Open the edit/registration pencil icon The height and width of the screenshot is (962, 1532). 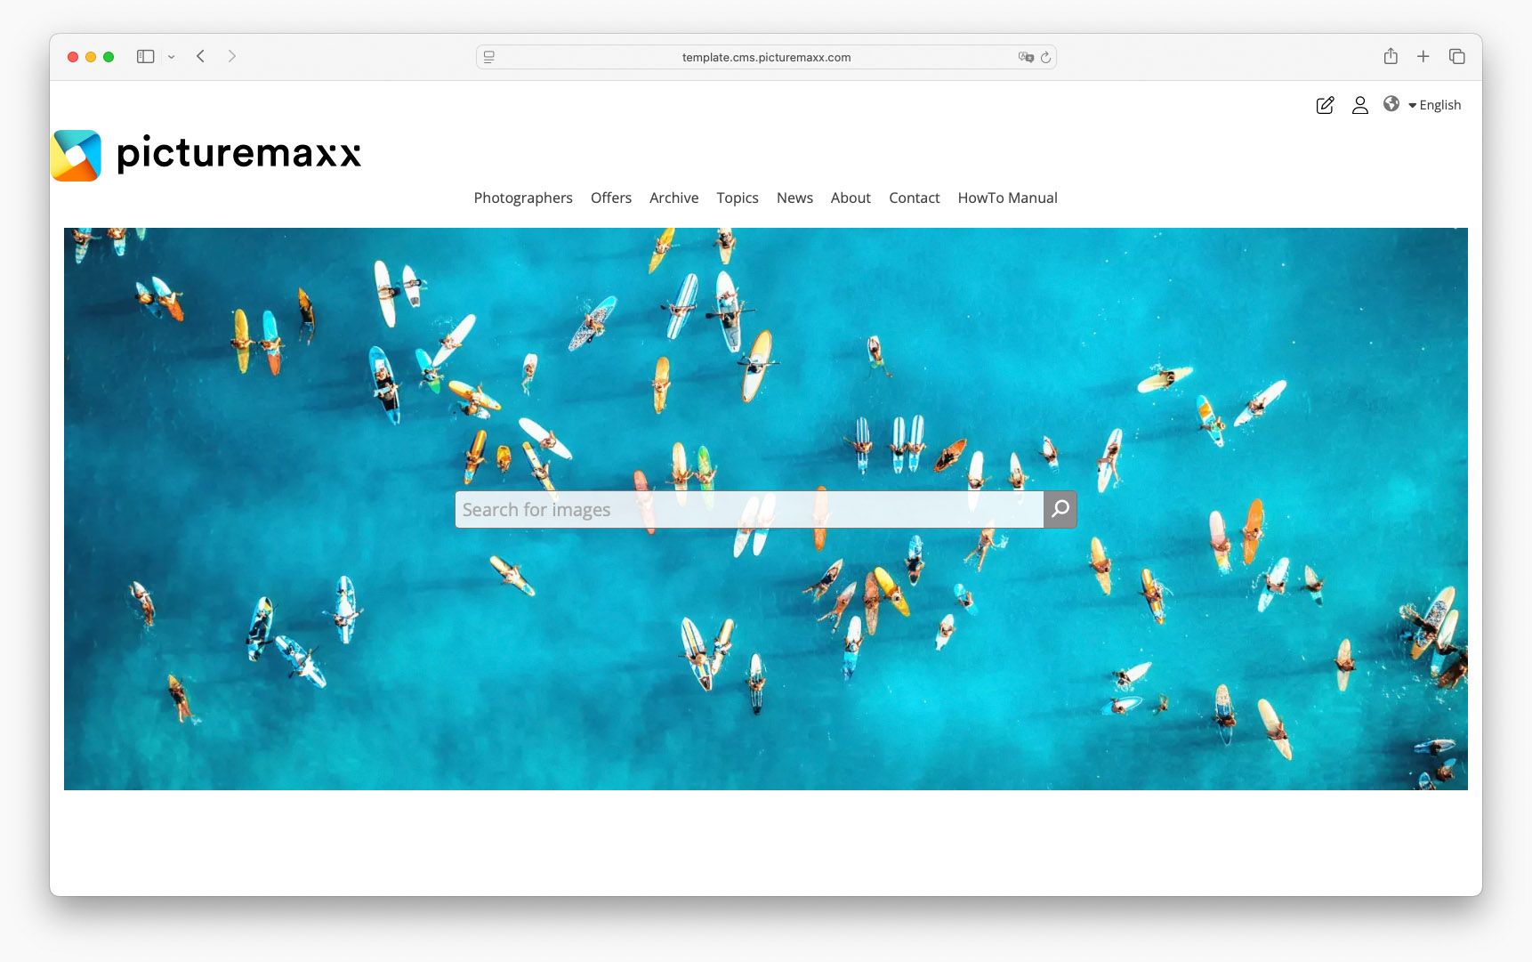click(x=1325, y=104)
